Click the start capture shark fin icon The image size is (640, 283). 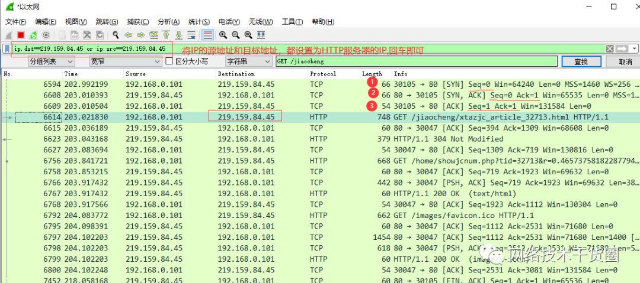8,35
